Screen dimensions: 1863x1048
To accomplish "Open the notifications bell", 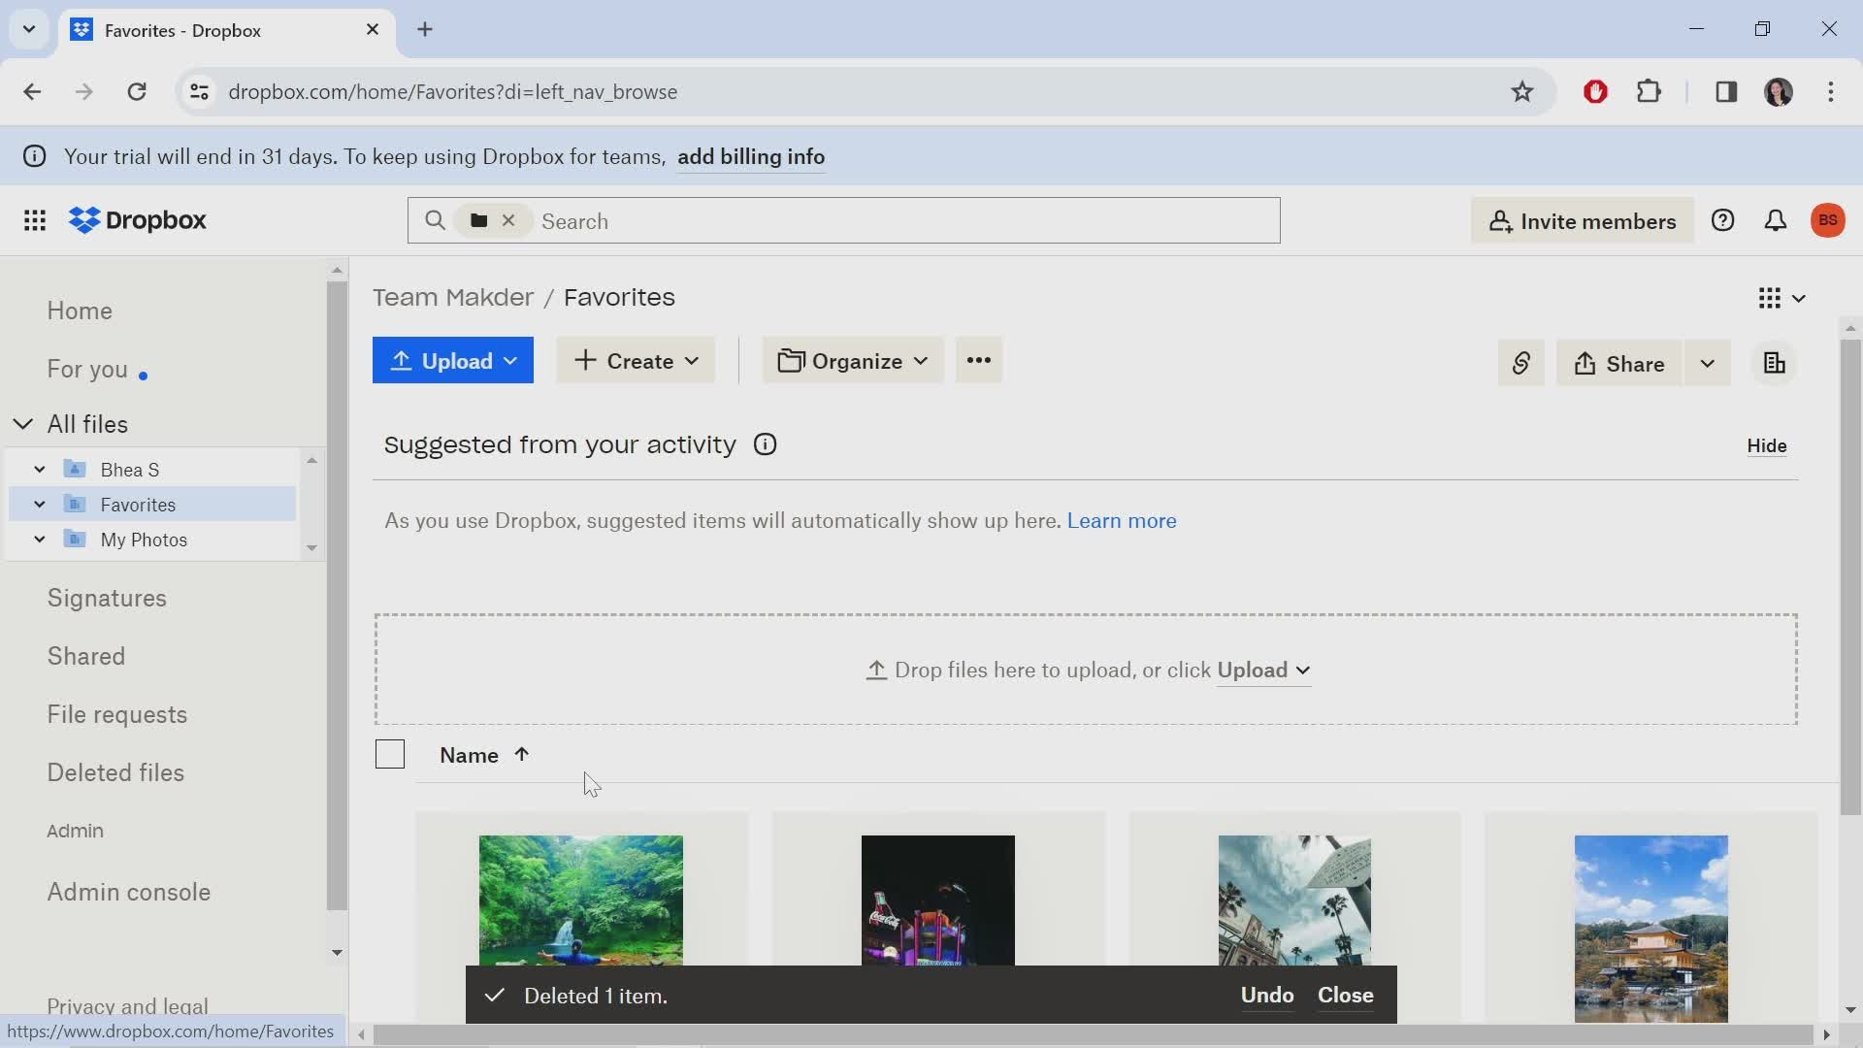I will [1775, 221].
